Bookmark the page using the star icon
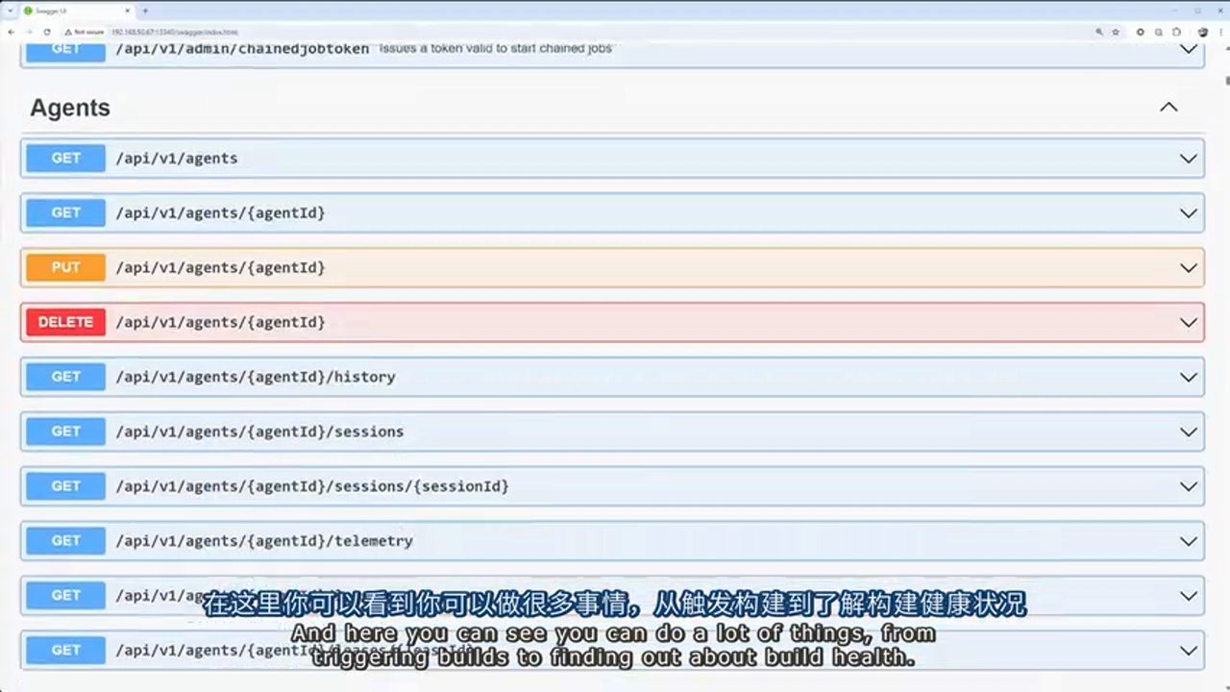This screenshot has width=1230, height=692. coord(1116,32)
